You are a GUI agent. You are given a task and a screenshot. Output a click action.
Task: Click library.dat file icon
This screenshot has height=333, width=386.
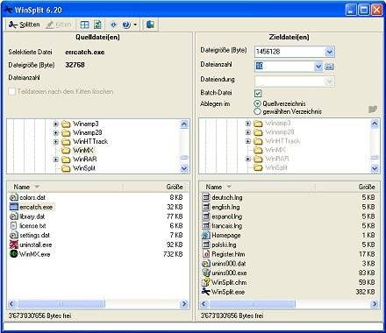click(14, 216)
